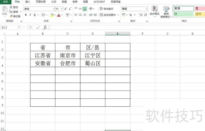
Task: Click the Cut scissors icon
Action: (x=11, y=7)
